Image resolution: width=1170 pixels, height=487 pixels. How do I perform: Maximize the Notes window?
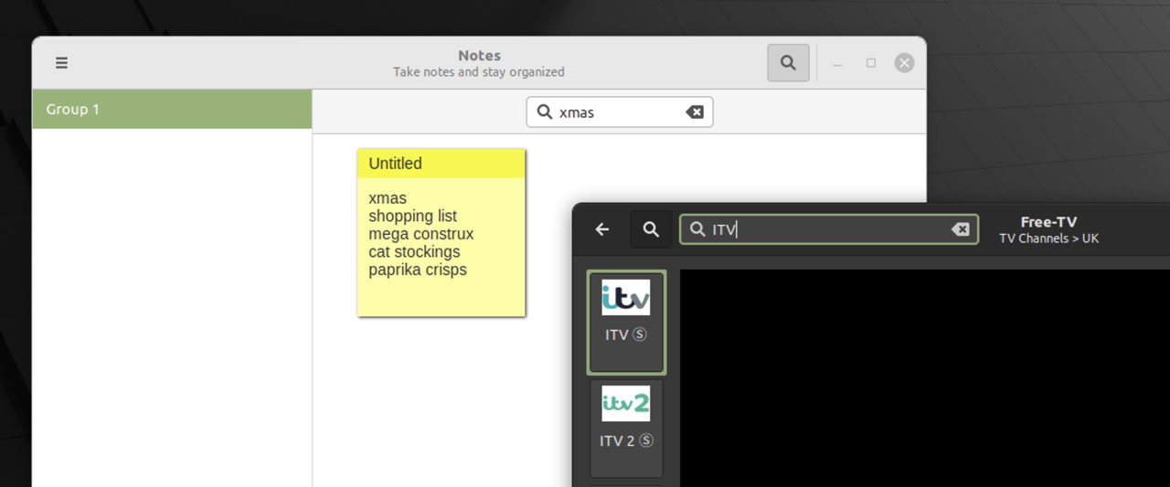(x=871, y=63)
